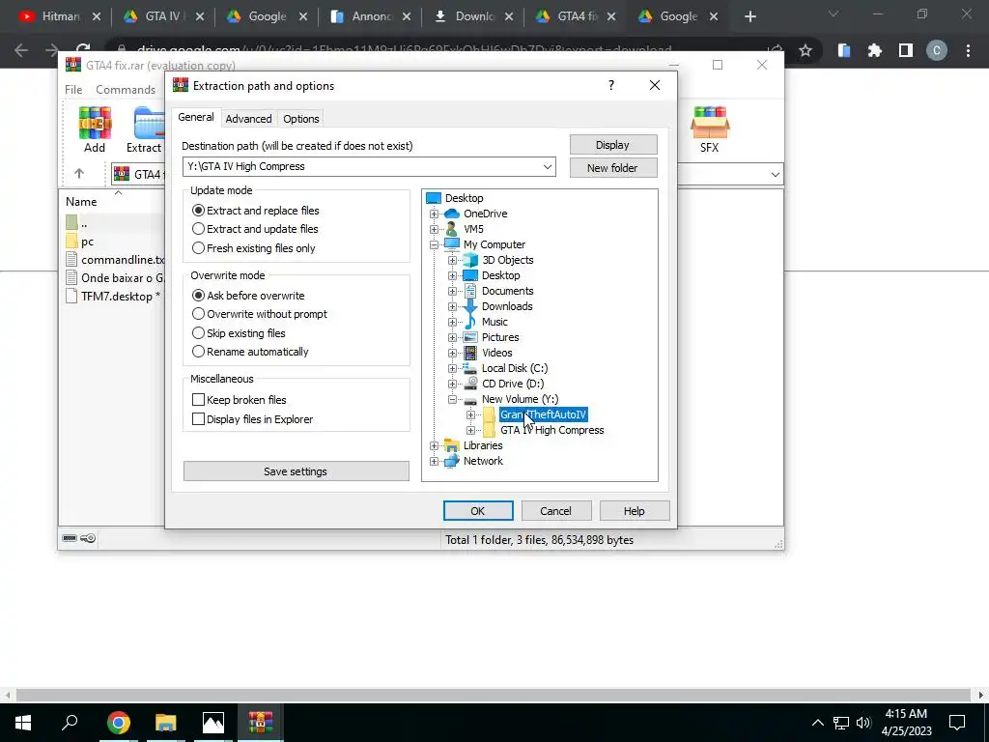Select Local Disk (C:) in tree
The height and width of the screenshot is (742, 989).
514,368
